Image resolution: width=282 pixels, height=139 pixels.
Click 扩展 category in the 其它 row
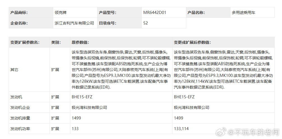click(x=55, y=70)
